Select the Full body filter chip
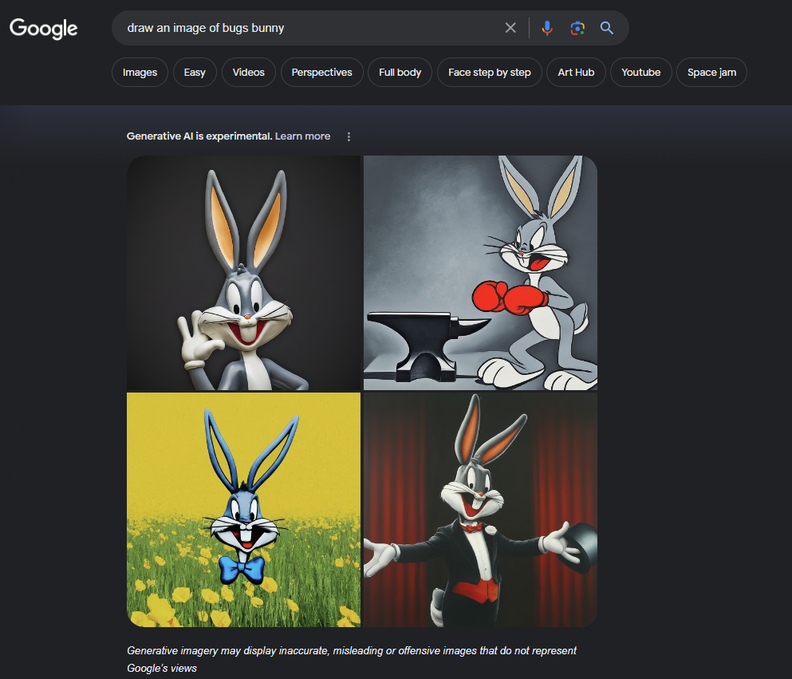This screenshot has height=679, width=792. (x=400, y=73)
